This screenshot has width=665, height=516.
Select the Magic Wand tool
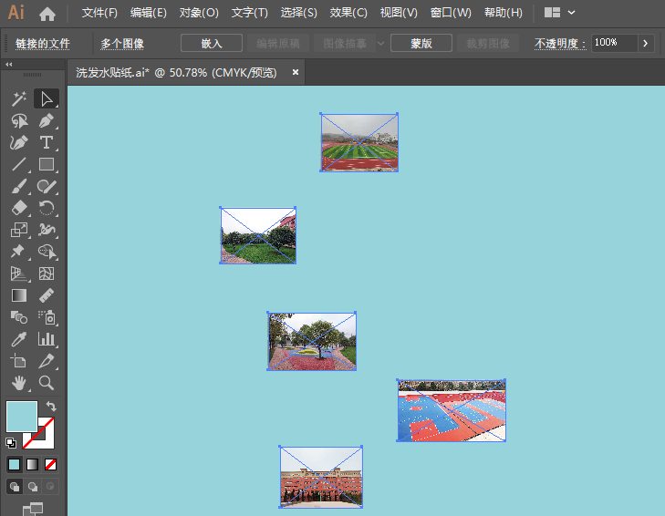pyautogui.click(x=18, y=98)
